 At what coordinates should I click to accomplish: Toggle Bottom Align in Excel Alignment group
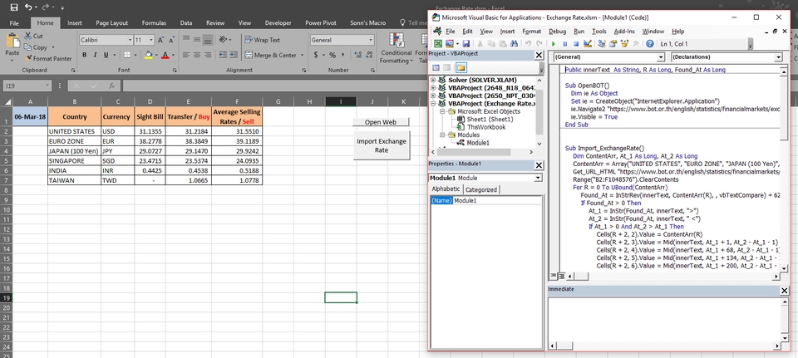[x=207, y=40]
